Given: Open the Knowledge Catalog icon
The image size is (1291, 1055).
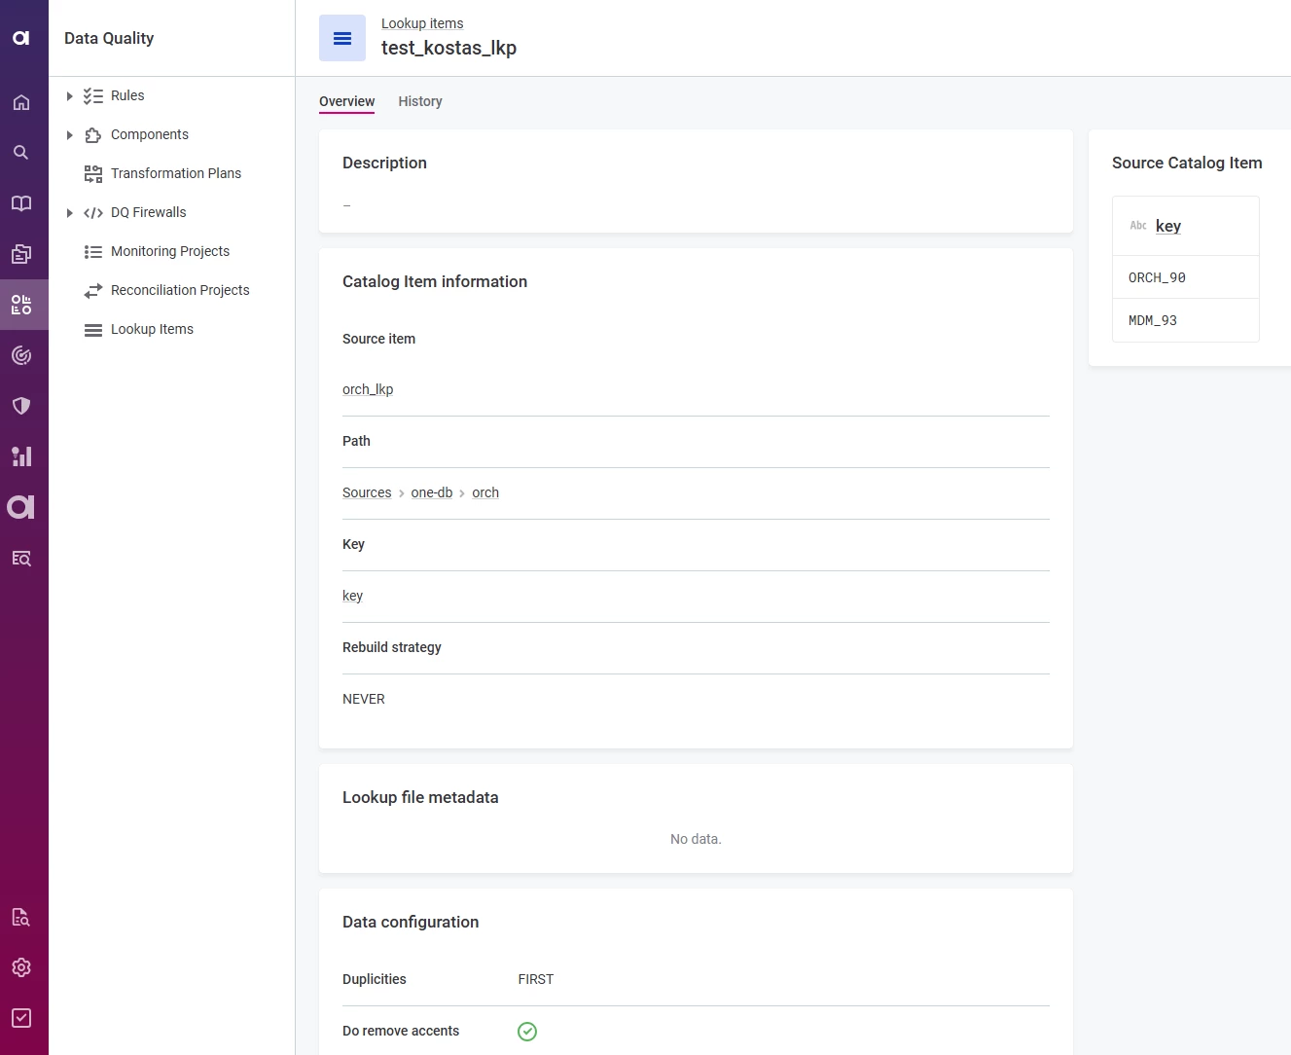Looking at the screenshot, I should pyautogui.click(x=21, y=254).
